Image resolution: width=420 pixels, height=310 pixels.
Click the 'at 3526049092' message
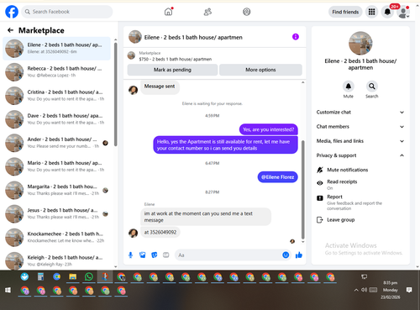tap(160, 232)
